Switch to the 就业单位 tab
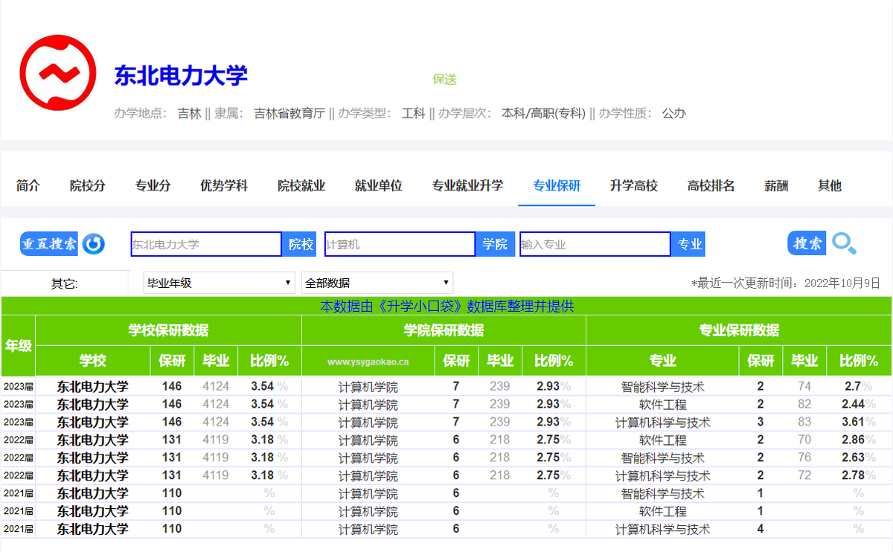The image size is (893, 552). [379, 186]
